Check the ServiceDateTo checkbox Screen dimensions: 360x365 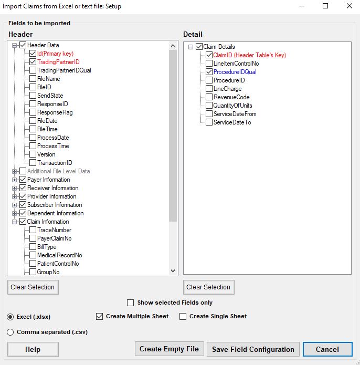[209, 122]
